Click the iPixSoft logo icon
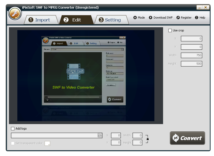 (15, 14)
